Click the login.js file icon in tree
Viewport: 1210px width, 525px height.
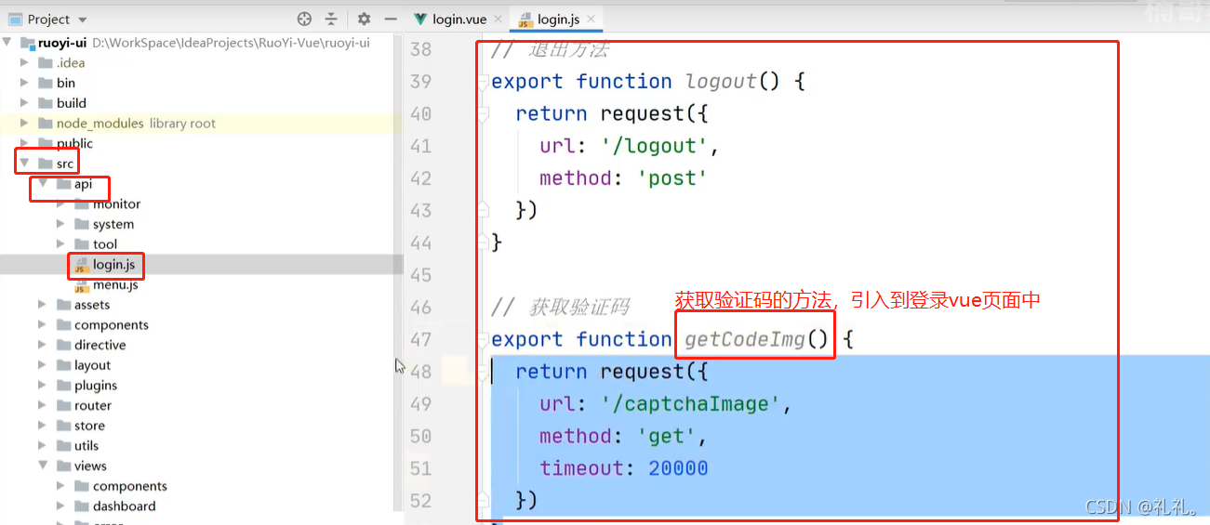(81, 265)
